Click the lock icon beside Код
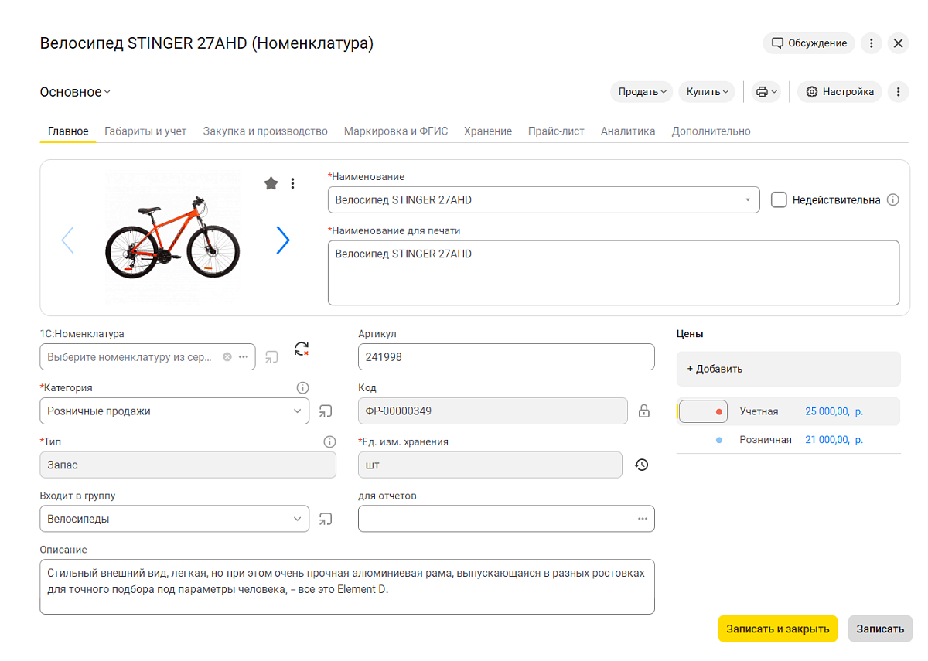The image size is (928, 661). pyautogui.click(x=643, y=411)
